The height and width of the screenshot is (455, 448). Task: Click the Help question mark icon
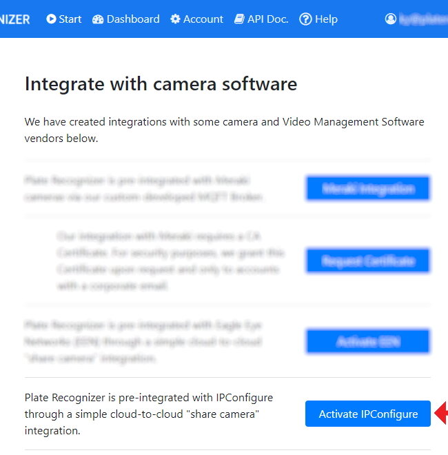[305, 19]
